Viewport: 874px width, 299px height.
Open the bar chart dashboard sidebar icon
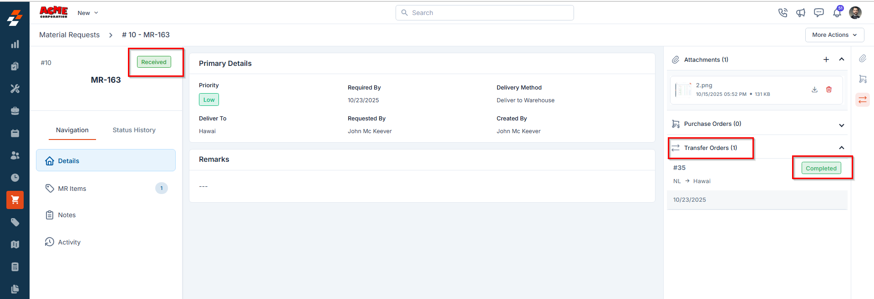click(x=15, y=44)
